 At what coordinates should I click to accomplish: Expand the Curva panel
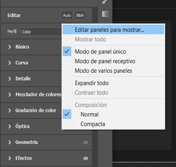point(9,63)
